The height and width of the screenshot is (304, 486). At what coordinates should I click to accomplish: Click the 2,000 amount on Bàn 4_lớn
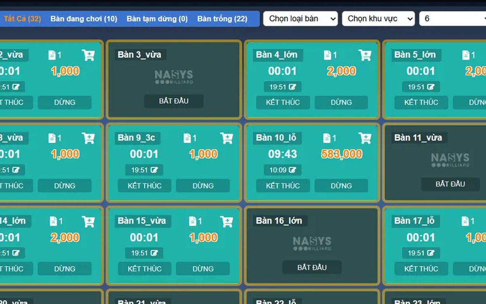click(x=341, y=71)
